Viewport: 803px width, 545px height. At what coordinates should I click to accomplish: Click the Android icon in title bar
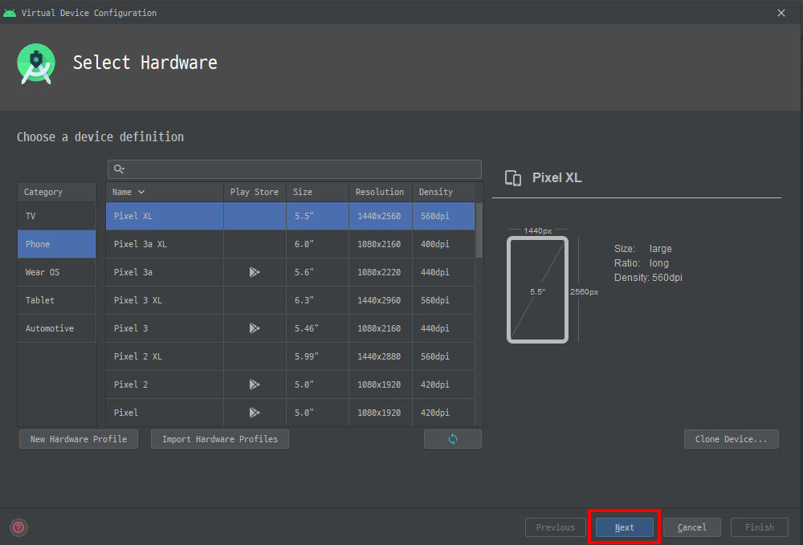click(9, 13)
